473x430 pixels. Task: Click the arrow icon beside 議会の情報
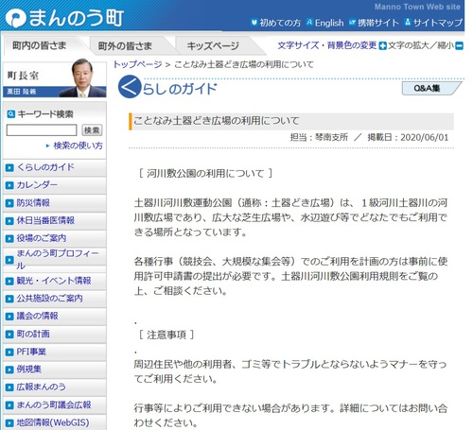click(9, 317)
